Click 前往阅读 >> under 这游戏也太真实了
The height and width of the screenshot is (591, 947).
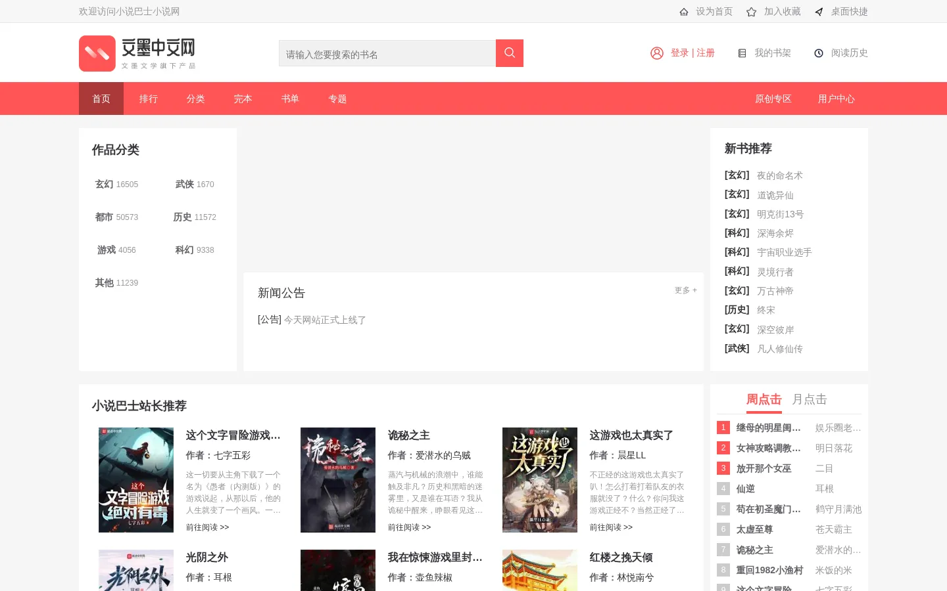coord(611,527)
